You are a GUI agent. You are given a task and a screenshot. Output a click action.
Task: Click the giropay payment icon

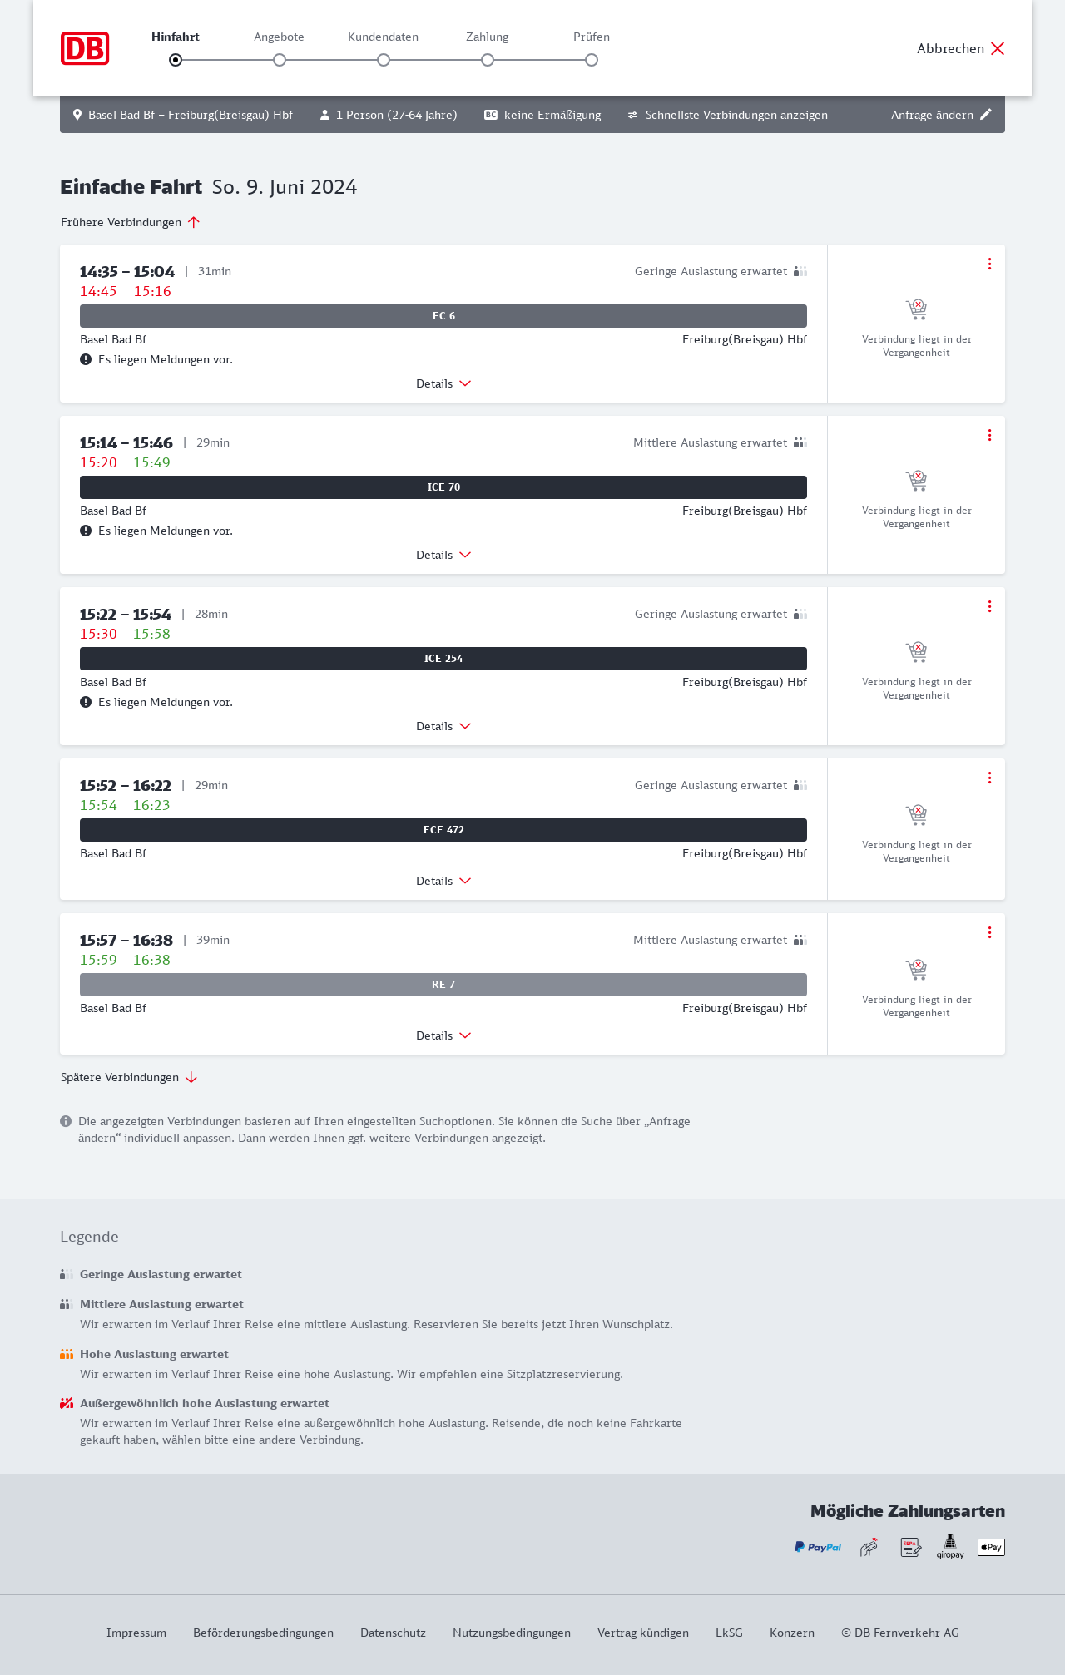point(950,1547)
